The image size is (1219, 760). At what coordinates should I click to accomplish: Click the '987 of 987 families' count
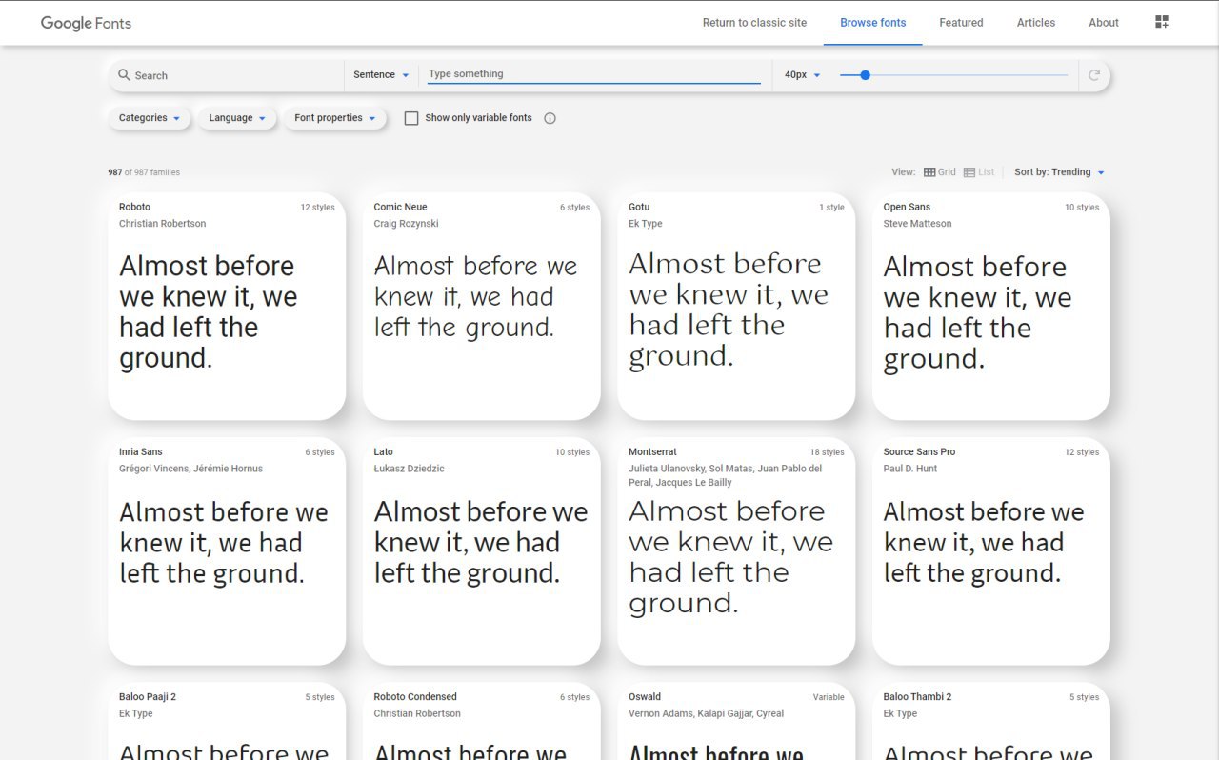[144, 172]
